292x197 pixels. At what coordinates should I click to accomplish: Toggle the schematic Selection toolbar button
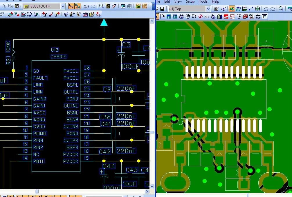(71, 6)
